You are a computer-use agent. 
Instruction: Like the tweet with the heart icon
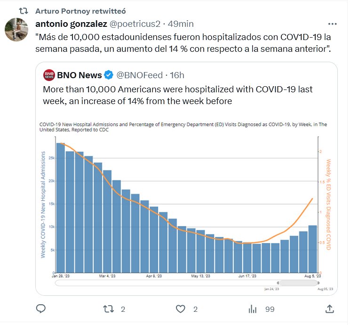pyautogui.click(x=180, y=309)
